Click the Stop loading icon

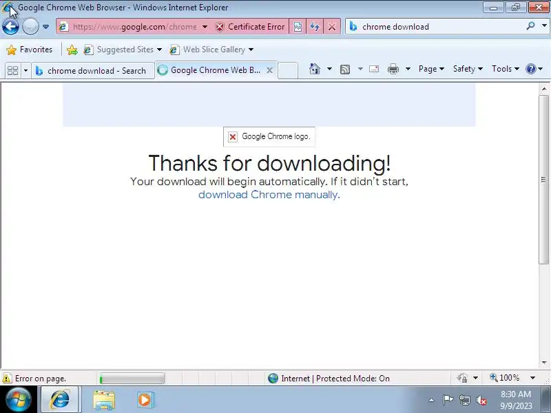[x=332, y=27]
